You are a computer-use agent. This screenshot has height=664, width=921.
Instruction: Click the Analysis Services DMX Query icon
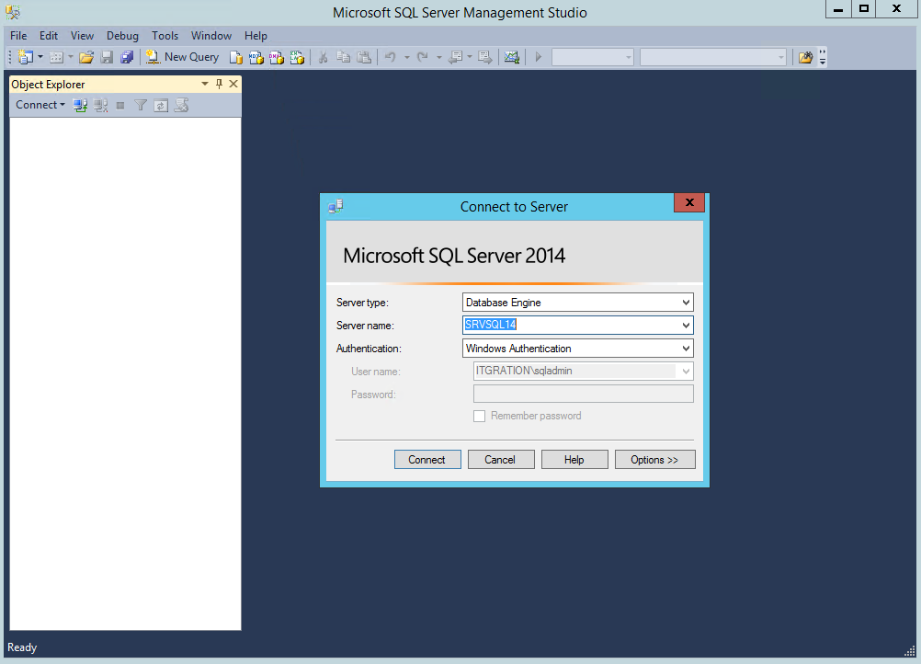click(x=277, y=57)
